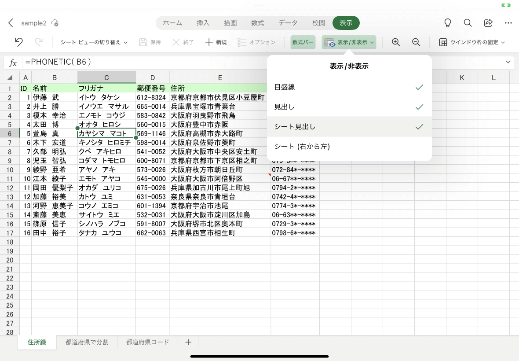Open シート ビューの切り替え dropdown
Screen dimensions: 519x361
pyautogui.click(x=94, y=42)
